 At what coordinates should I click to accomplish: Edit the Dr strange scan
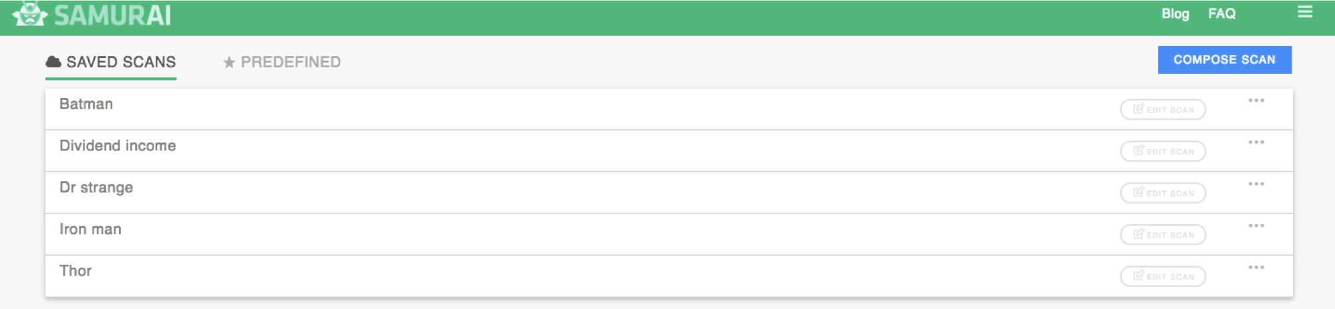tap(1163, 193)
